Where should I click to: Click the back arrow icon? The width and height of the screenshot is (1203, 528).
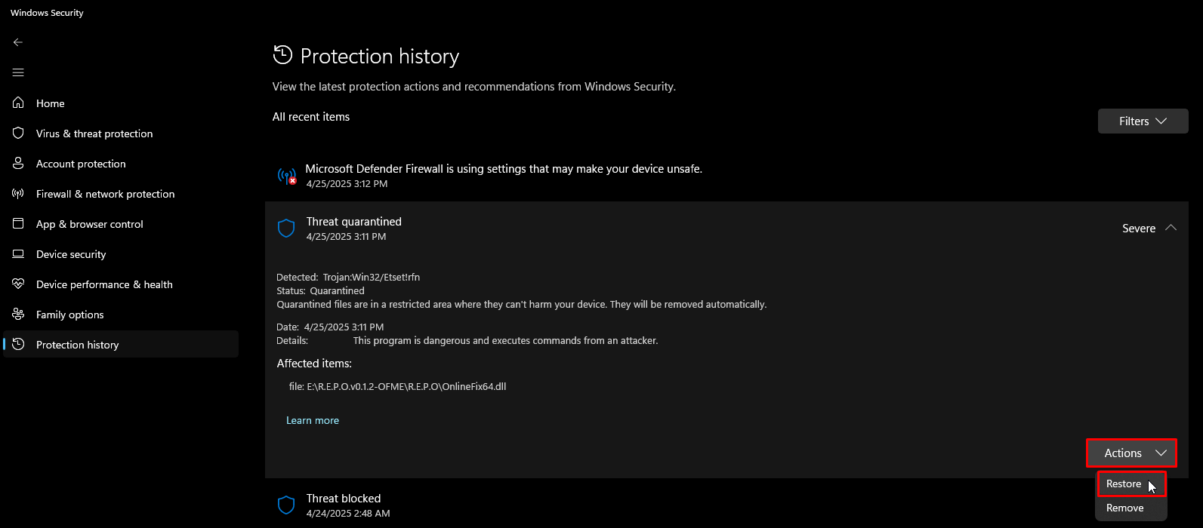18,42
